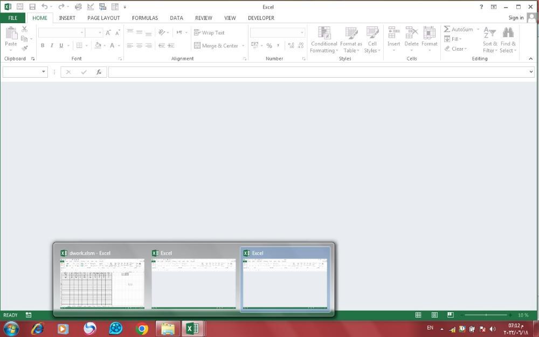539x337 pixels.
Task: Click the Windows Start orb
Action: [x=11, y=329]
